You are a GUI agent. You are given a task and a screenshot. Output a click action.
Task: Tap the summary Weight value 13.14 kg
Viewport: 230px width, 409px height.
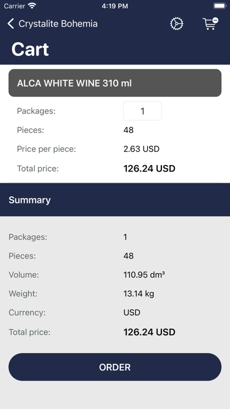pyautogui.click(x=139, y=294)
